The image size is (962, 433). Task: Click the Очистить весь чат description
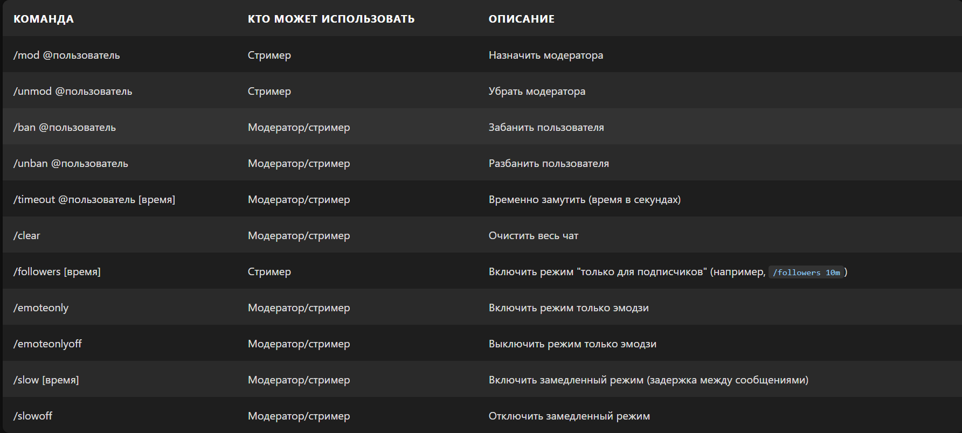pos(534,235)
